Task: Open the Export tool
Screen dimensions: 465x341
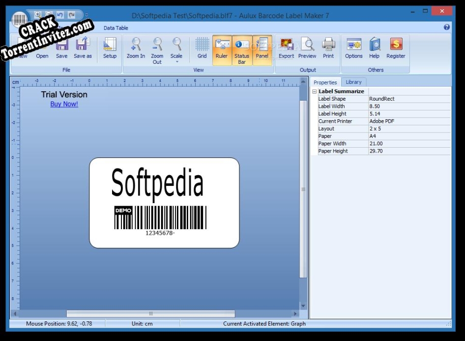Action: click(286, 48)
